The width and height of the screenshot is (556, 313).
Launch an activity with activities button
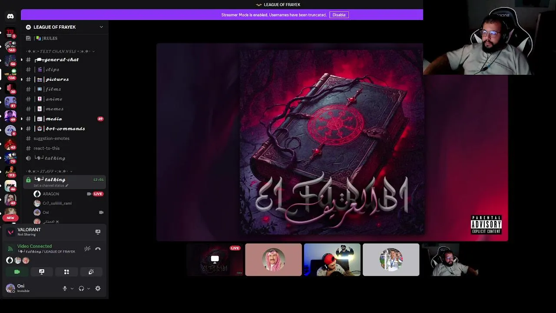(66, 272)
